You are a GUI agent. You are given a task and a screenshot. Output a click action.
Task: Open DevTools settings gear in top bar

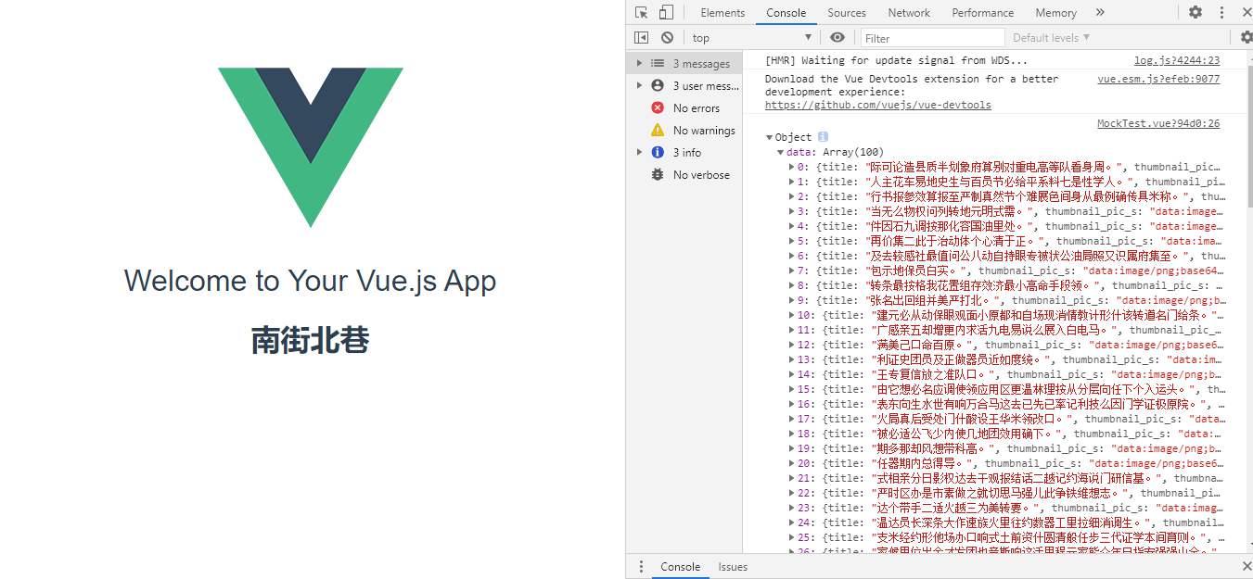click(1195, 12)
